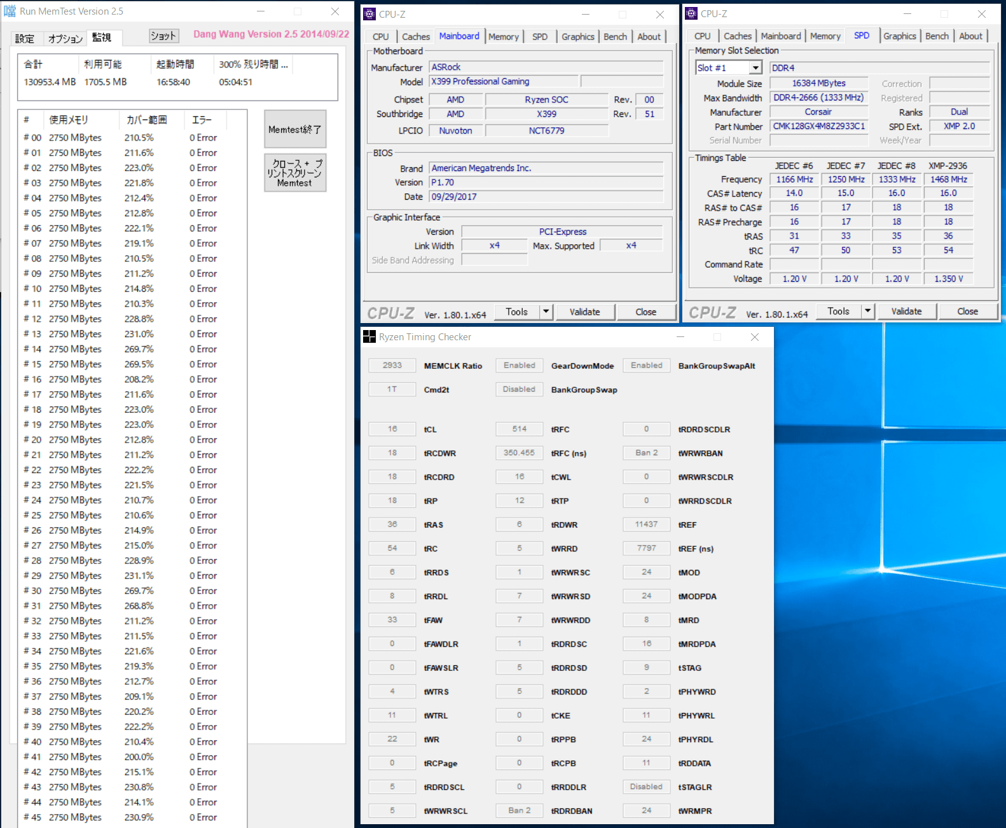
Task: Click the CMK128GX4M8Z2933C1 part number field
Action: (x=819, y=126)
